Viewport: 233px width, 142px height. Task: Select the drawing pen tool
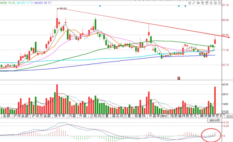click(194, 3)
